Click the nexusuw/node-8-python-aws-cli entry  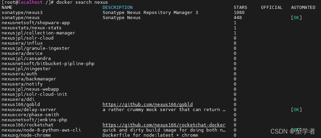41,130
